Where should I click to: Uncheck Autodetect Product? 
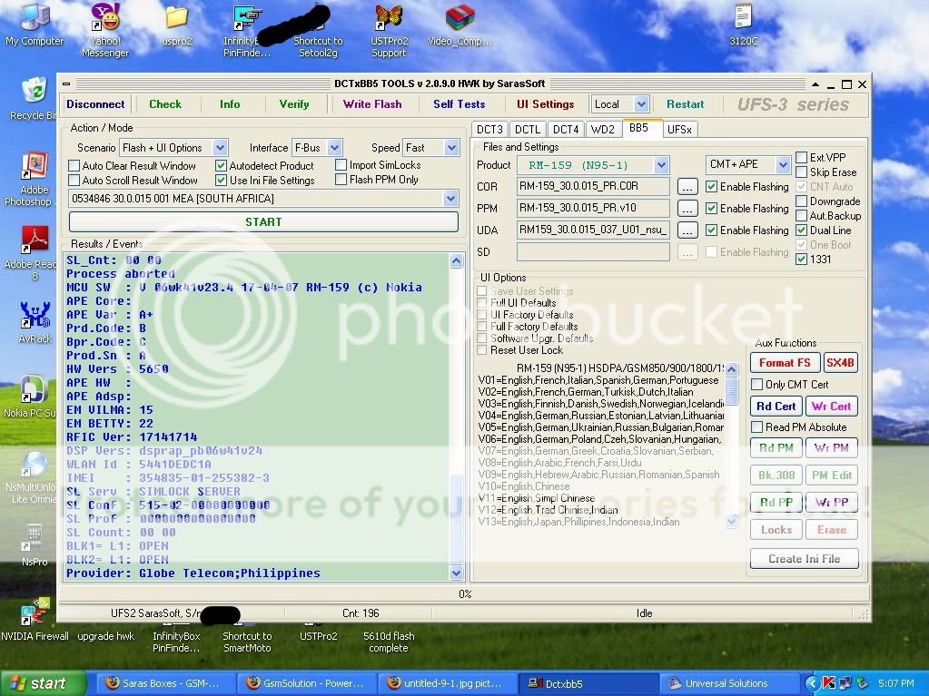click(221, 166)
